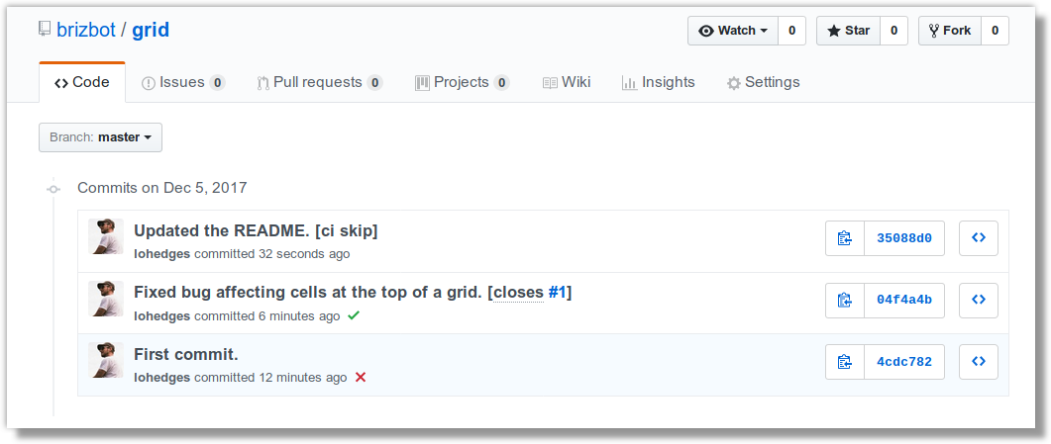
Task: Switch to the Issues tab
Action: coord(183,83)
